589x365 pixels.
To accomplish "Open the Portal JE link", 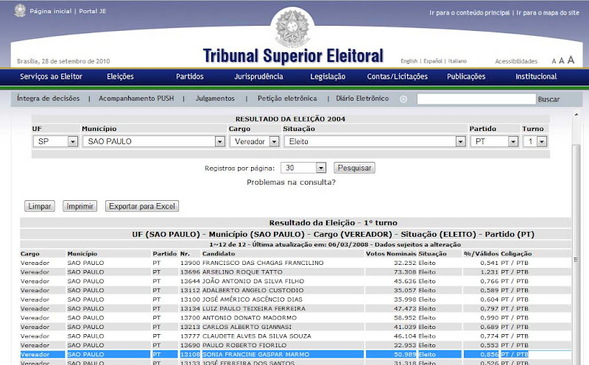I will pos(93,11).
